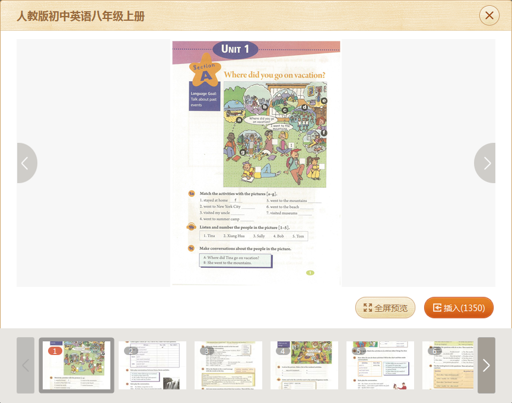This screenshot has height=403, width=512.
Task: Close the textbook preview dialog
Action: click(x=489, y=15)
